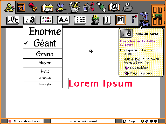Viewport: 166px width, 124px height.
Task: Open the text size dropdown button
Action: point(29,20)
